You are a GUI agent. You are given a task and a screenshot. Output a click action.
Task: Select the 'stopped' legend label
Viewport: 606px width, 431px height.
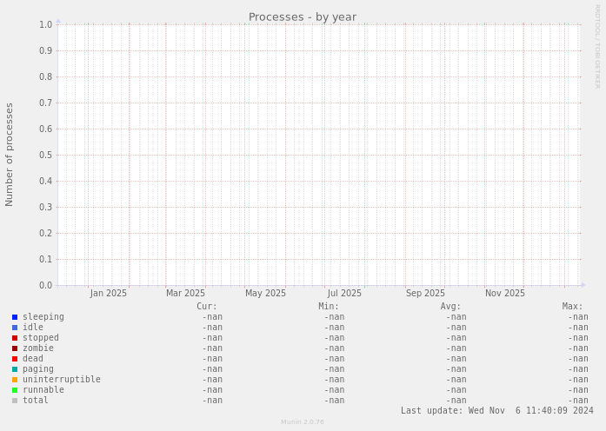click(x=41, y=338)
